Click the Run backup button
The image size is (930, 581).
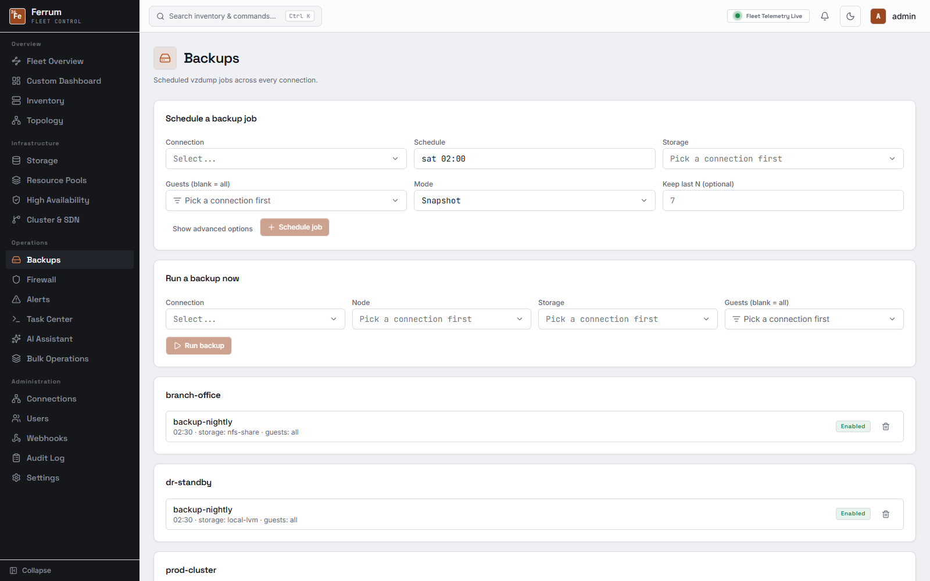(199, 346)
